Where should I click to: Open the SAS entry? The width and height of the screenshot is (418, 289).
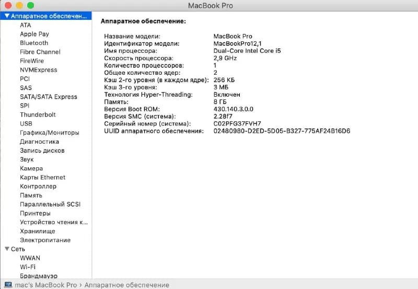pos(26,88)
